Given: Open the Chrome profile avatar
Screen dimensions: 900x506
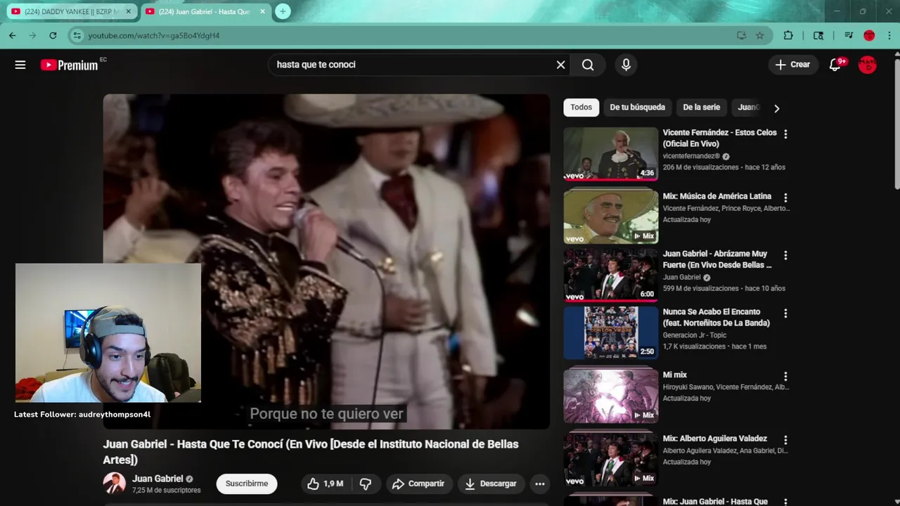Looking at the screenshot, I should coord(869,35).
